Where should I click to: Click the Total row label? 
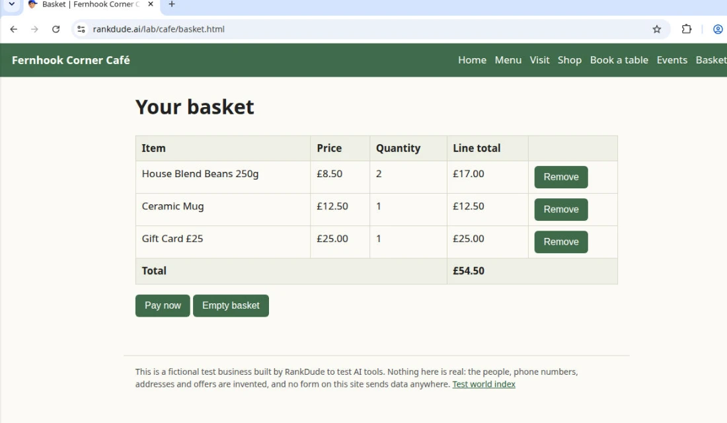tap(154, 271)
